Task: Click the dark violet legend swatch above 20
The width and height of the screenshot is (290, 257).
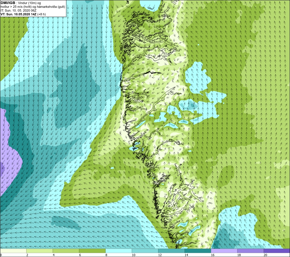Action: click(277, 251)
